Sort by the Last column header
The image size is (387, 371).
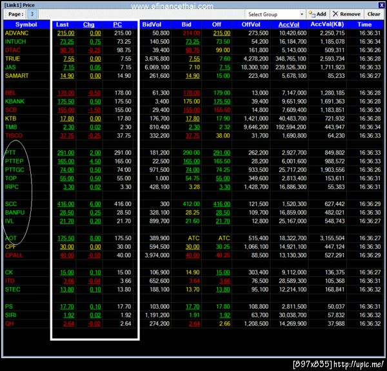(x=62, y=24)
